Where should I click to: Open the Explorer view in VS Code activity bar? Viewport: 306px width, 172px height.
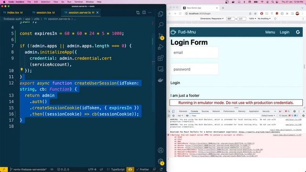tap(161, 14)
